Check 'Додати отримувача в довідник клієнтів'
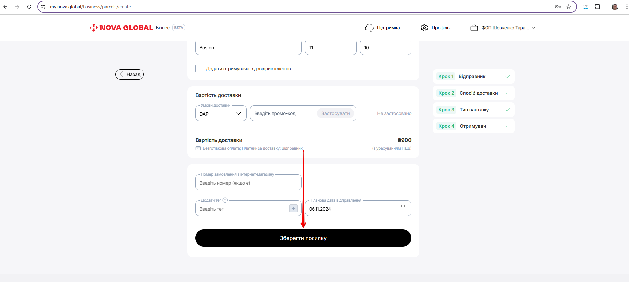Image resolution: width=629 pixels, height=282 pixels. 199,69
